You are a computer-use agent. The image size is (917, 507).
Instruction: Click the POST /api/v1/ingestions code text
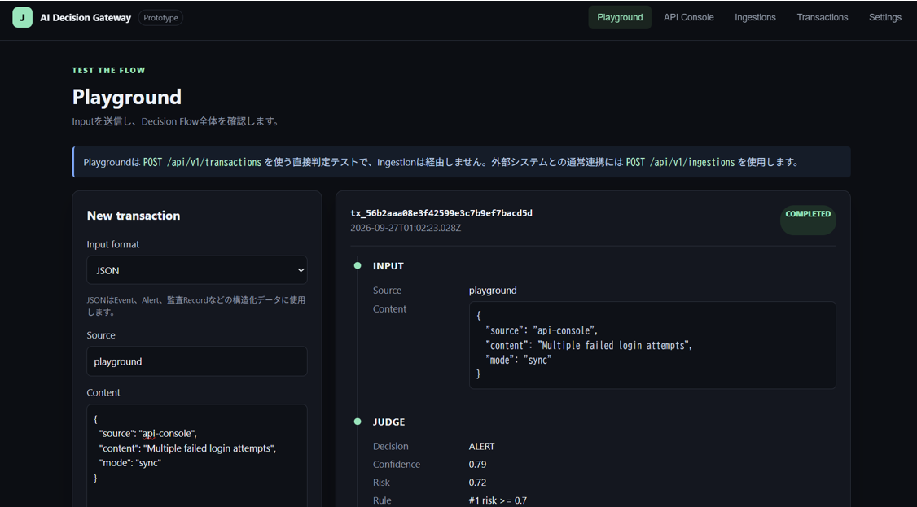[680, 163]
